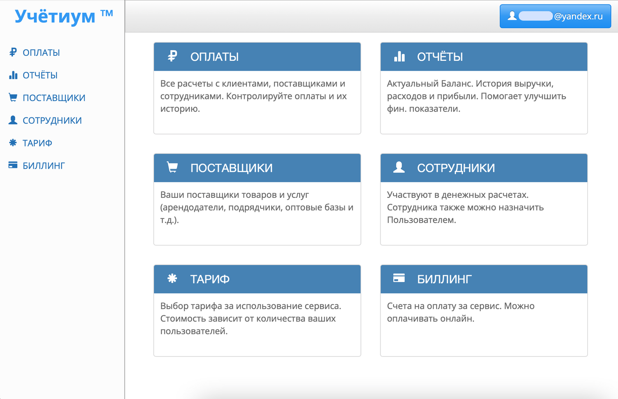Image resolution: width=618 pixels, height=399 pixels.
Task: Click the credit card icon beside sidebar БИЛЛИНГ
Action: click(x=13, y=165)
